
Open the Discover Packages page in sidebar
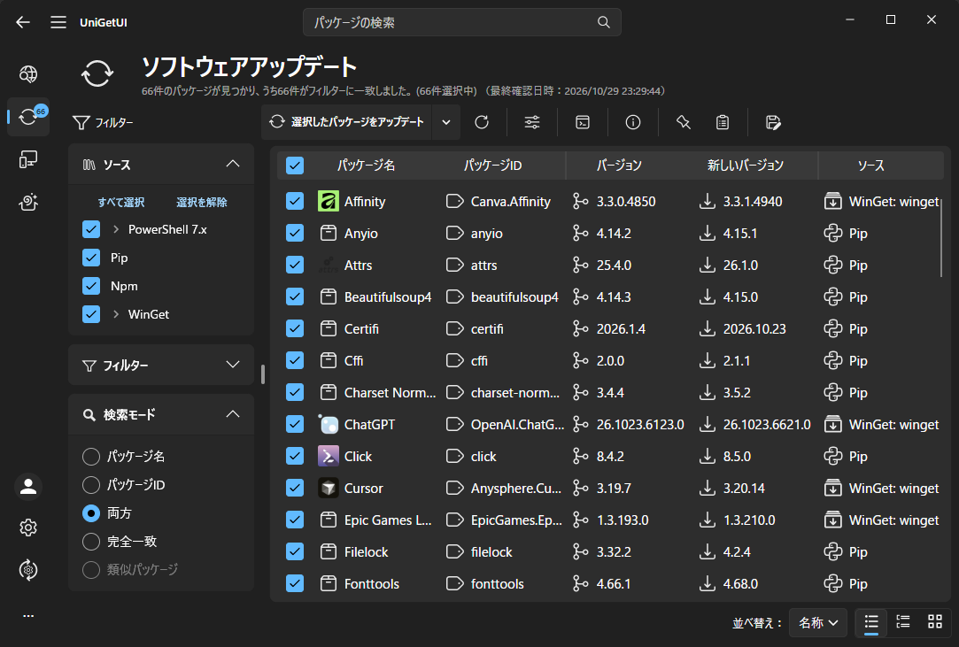click(28, 74)
